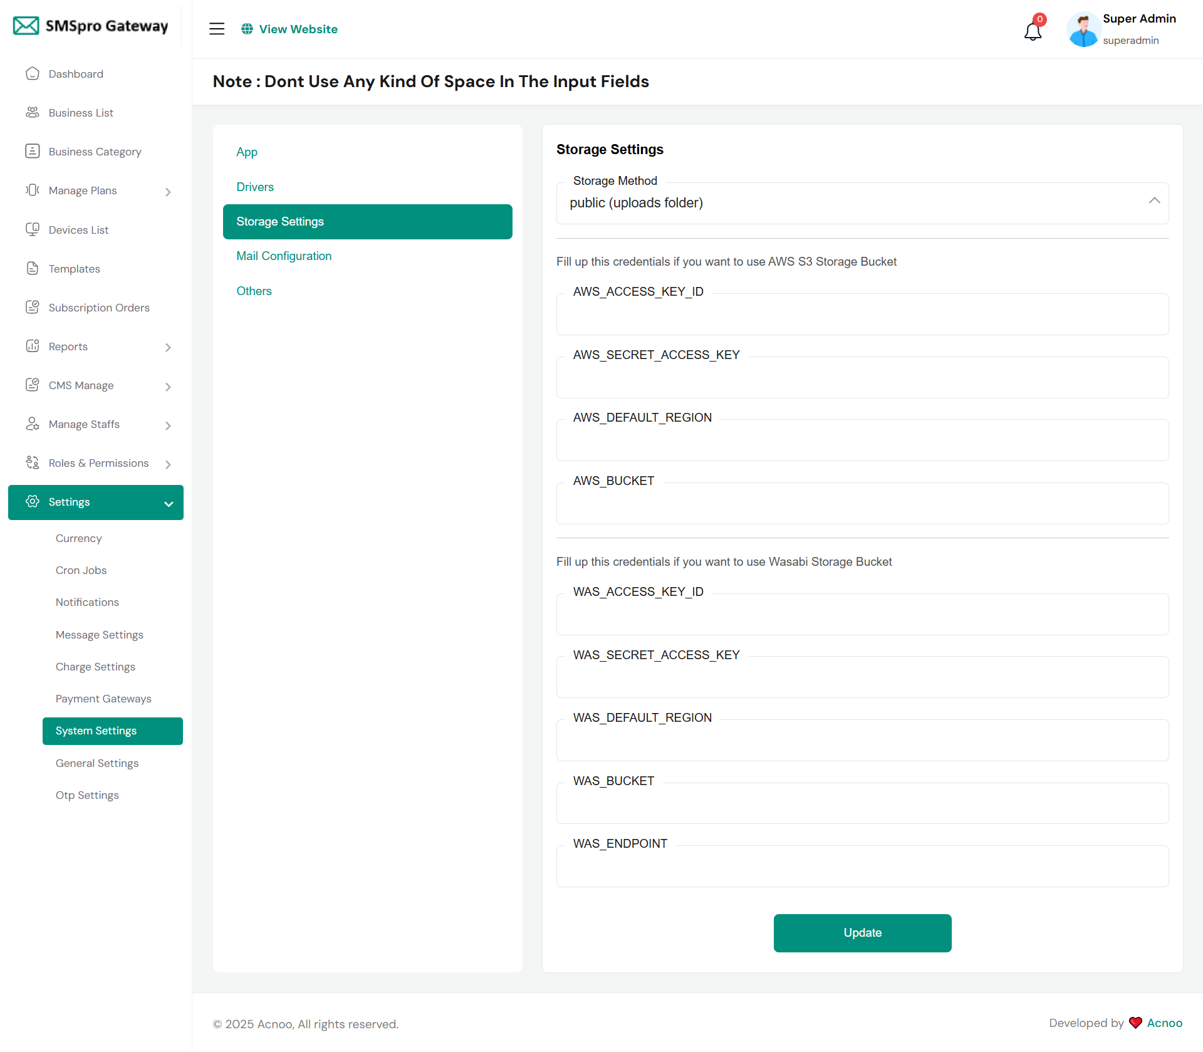Click the SMSpro Gateway logo
Viewport: 1203px width, 1052px height.
pos(91,26)
